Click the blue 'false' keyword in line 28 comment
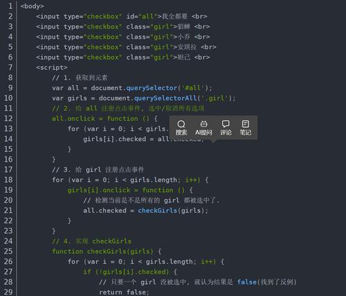The width and height of the screenshot is (346, 296). [x=247, y=282]
